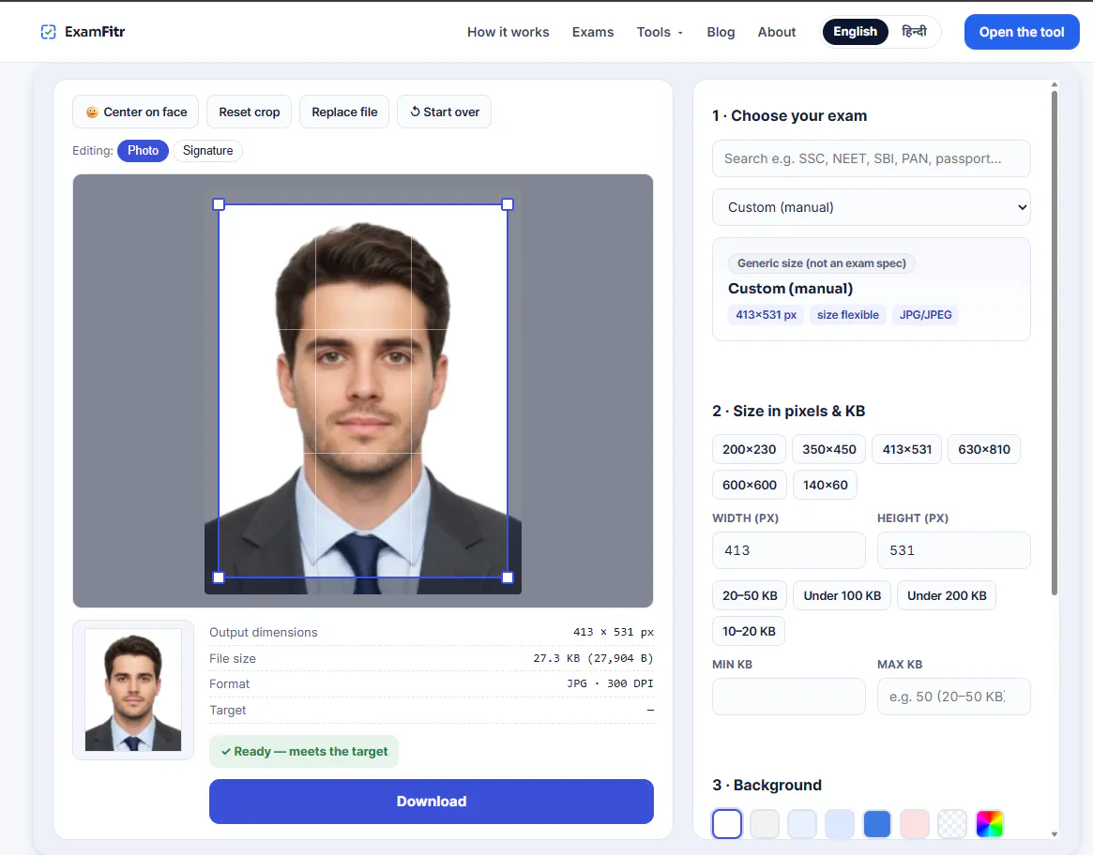Open the Blog page
This screenshot has width=1093, height=855.
pyautogui.click(x=721, y=32)
